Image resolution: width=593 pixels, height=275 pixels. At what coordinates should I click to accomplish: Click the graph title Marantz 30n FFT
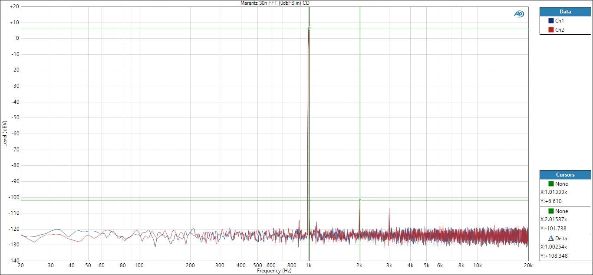pyautogui.click(x=275, y=3)
